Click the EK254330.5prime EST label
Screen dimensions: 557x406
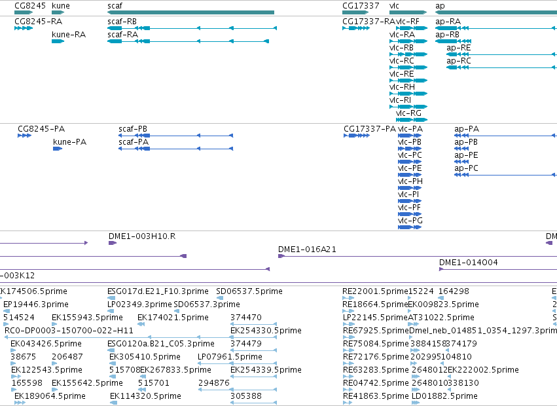266,331
